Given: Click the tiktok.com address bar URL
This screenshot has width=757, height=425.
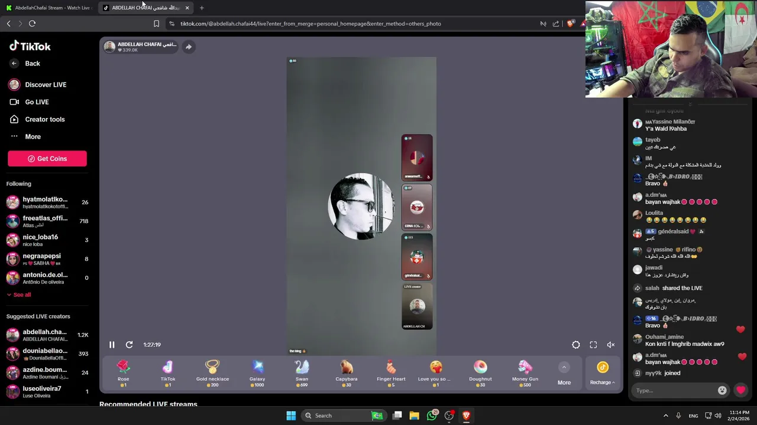Looking at the screenshot, I should point(310,24).
